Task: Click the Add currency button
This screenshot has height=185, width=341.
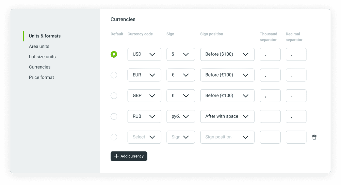Action: (x=129, y=156)
